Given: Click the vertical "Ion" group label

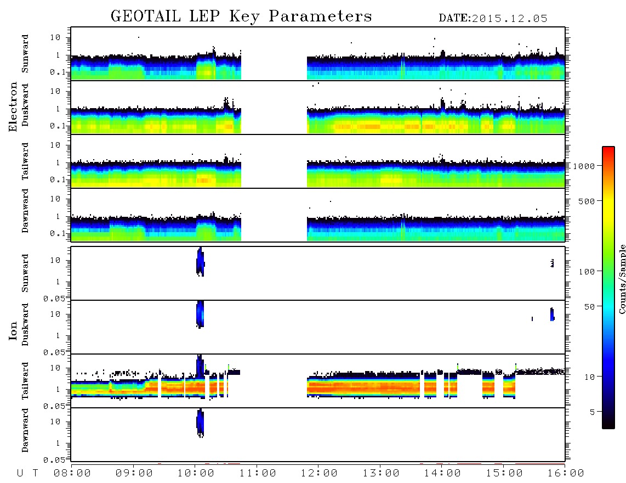Looking at the screenshot, I should (13, 330).
